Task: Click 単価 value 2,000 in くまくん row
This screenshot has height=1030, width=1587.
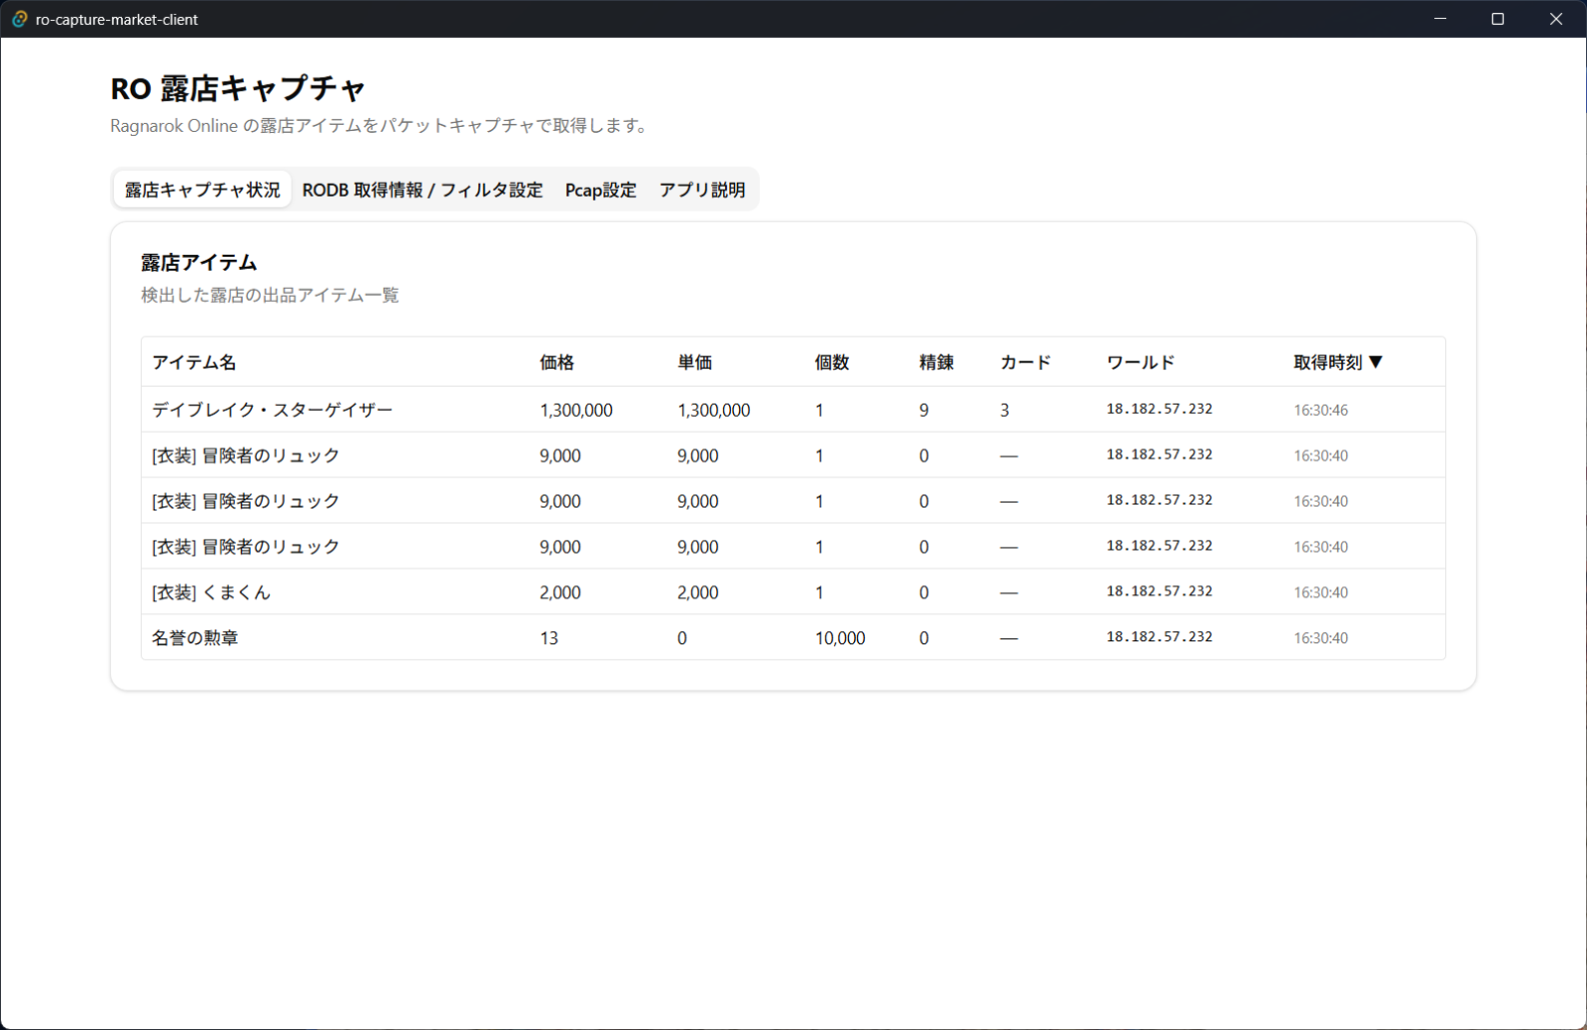Action: (698, 592)
